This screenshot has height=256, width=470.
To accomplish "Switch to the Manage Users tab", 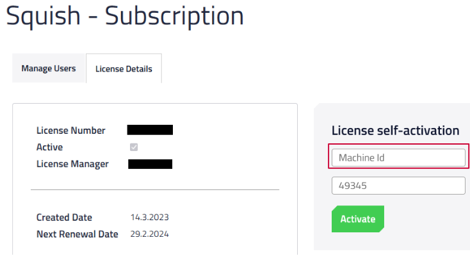I will (49, 68).
